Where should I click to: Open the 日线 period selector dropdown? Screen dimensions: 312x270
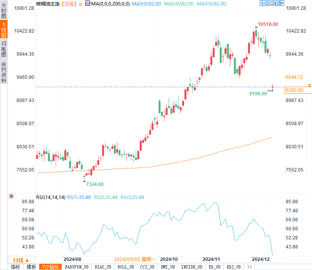(x=21, y=260)
